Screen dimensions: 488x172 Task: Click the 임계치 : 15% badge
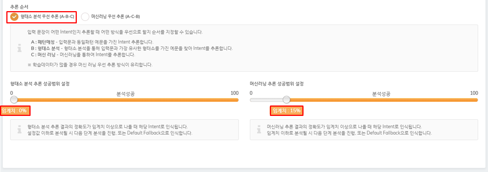click(286, 111)
